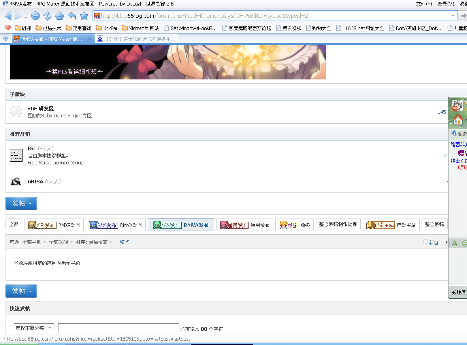Open the 链接 bookmarks folder
The image size is (467, 345).
(x=23, y=28)
